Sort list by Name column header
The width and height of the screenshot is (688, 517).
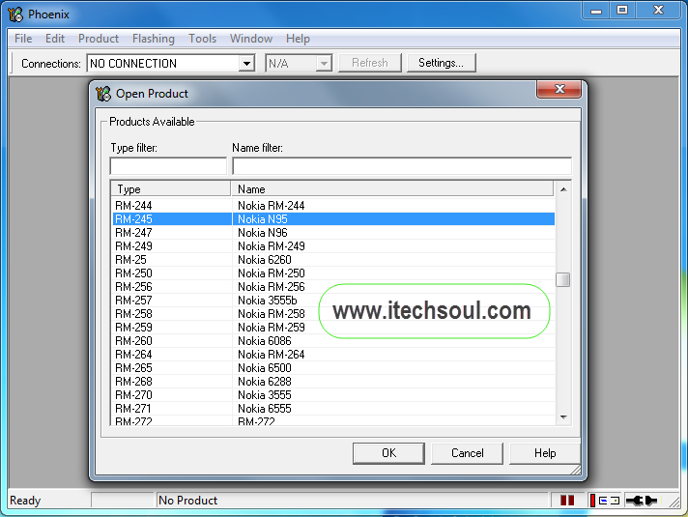pos(391,189)
